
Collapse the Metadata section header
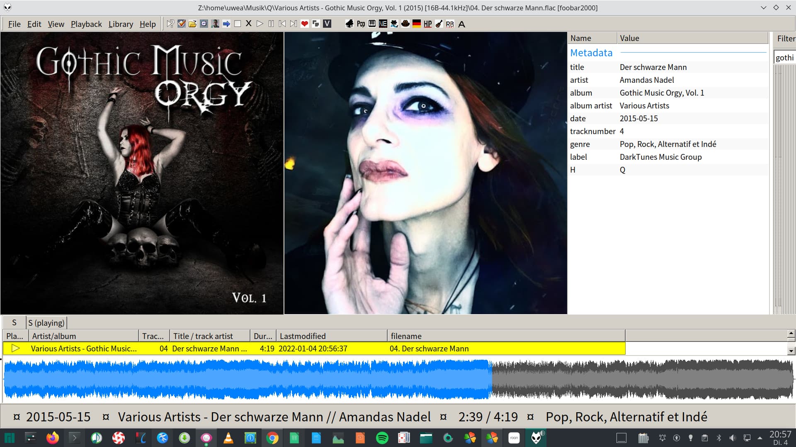point(591,53)
